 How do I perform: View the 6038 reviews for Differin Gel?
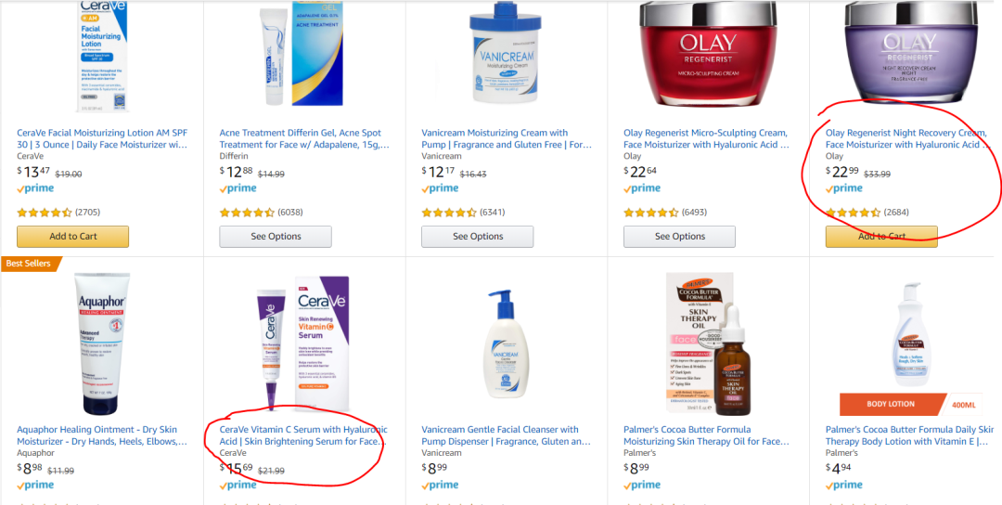click(290, 213)
